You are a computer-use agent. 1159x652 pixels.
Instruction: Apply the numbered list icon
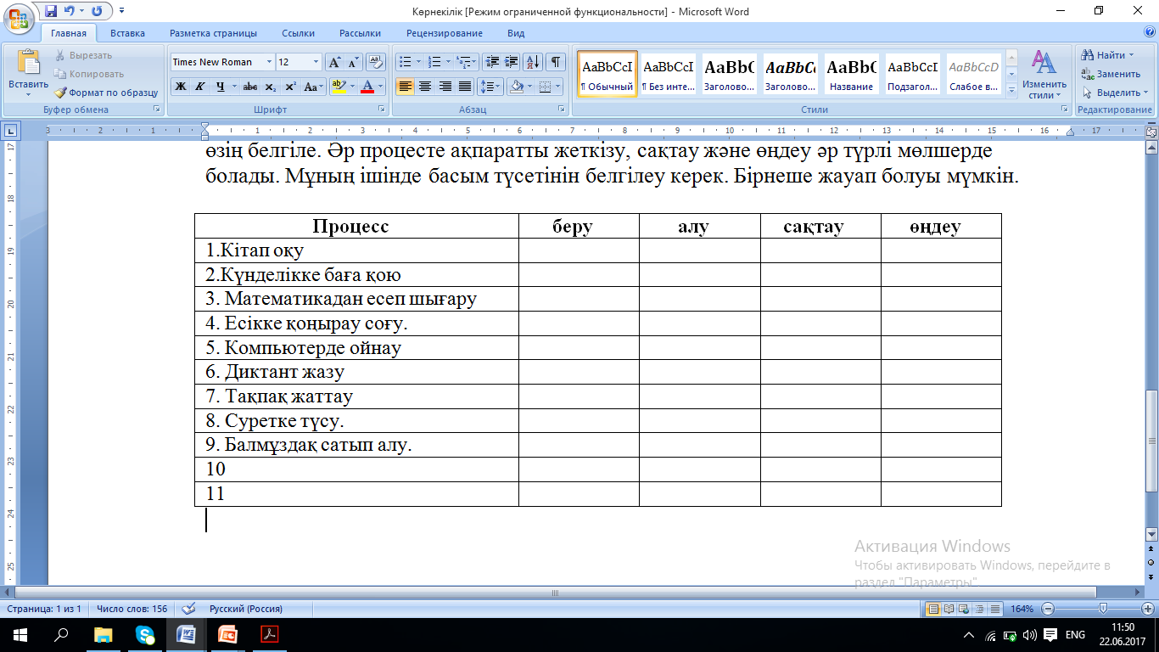(x=434, y=62)
